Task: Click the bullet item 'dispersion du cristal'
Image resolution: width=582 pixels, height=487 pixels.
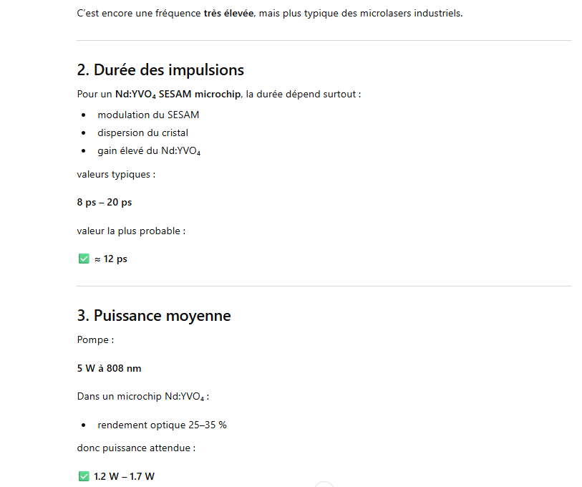Action: pyautogui.click(x=143, y=132)
